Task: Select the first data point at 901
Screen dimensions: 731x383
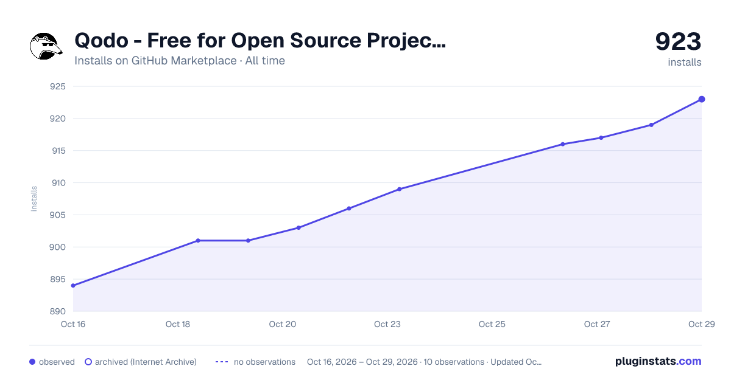Action: pos(198,241)
